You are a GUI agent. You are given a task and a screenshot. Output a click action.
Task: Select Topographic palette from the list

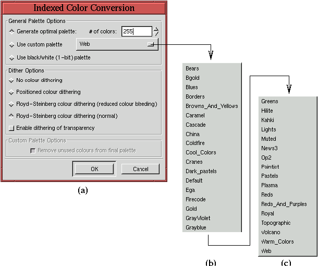(x=276, y=223)
